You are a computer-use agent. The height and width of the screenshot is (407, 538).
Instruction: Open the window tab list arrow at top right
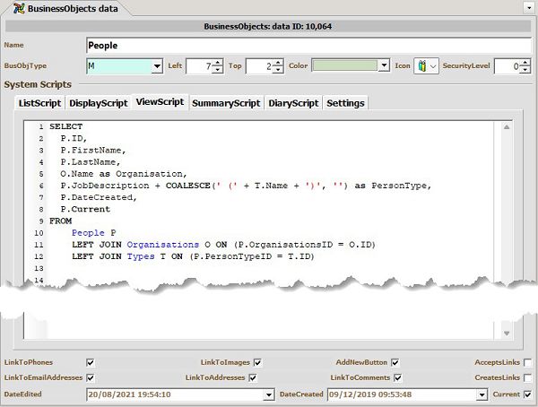(x=529, y=7)
